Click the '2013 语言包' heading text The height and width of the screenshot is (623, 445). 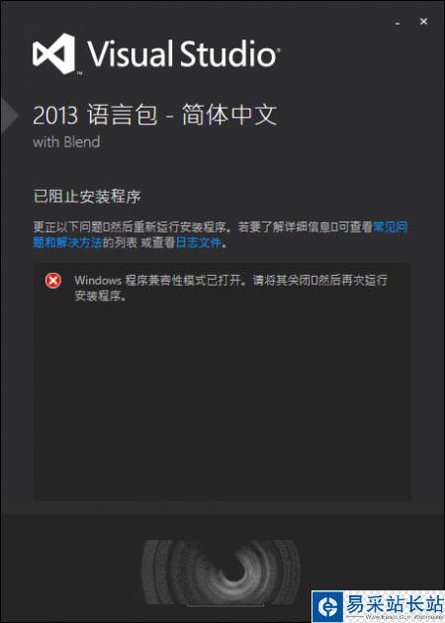click(95, 116)
